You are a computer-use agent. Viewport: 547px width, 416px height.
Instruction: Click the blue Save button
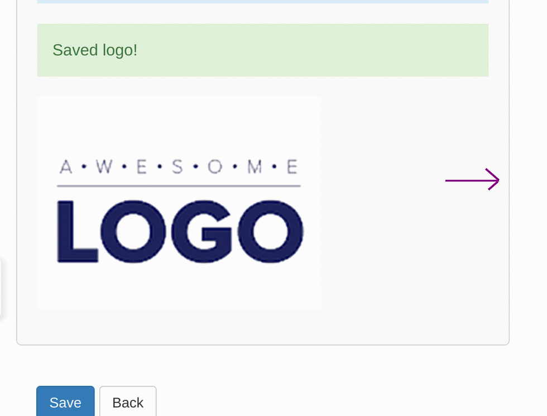65,401
